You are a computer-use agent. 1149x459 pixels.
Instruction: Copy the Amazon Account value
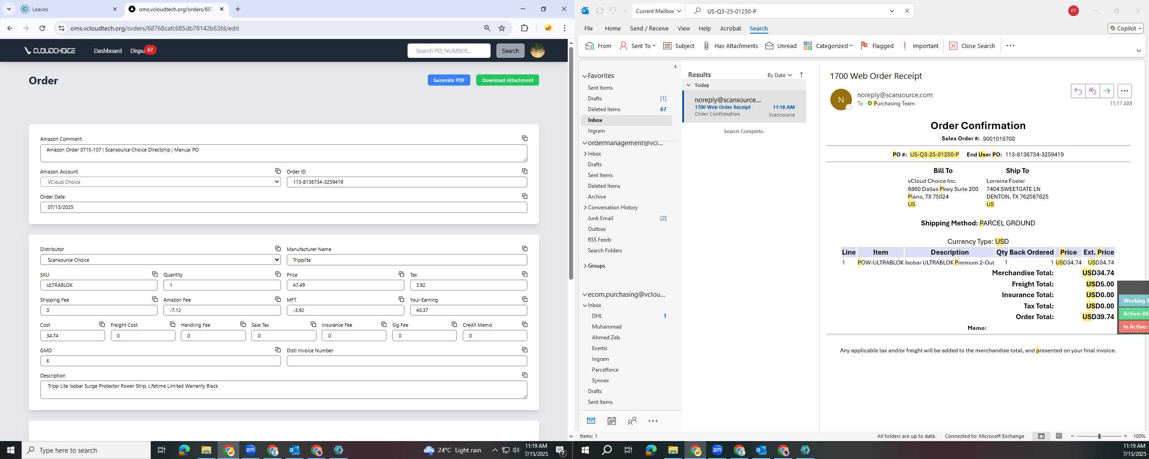pos(278,171)
